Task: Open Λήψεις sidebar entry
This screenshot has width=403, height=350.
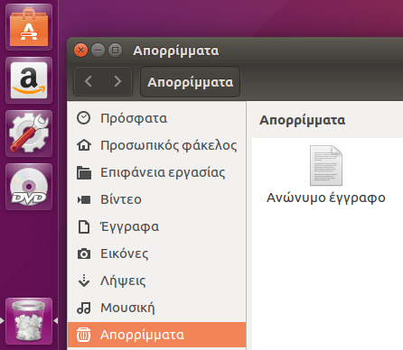Action: click(156, 281)
